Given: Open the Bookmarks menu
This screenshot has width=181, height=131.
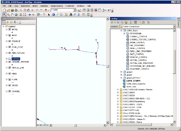Looking at the screenshot, I should pos(25,6).
